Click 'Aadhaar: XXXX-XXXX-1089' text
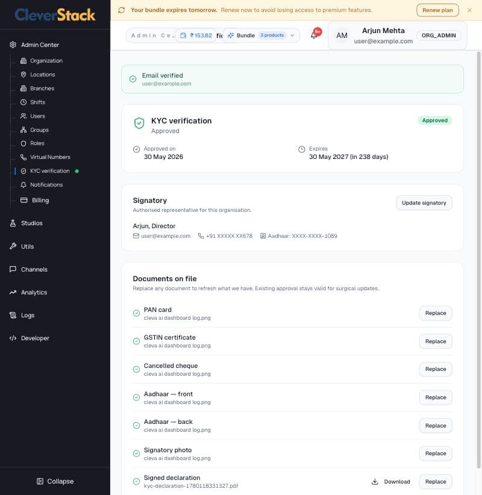Image resolution: width=482 pixels, height=495 pixels. (x=302, y=236)
